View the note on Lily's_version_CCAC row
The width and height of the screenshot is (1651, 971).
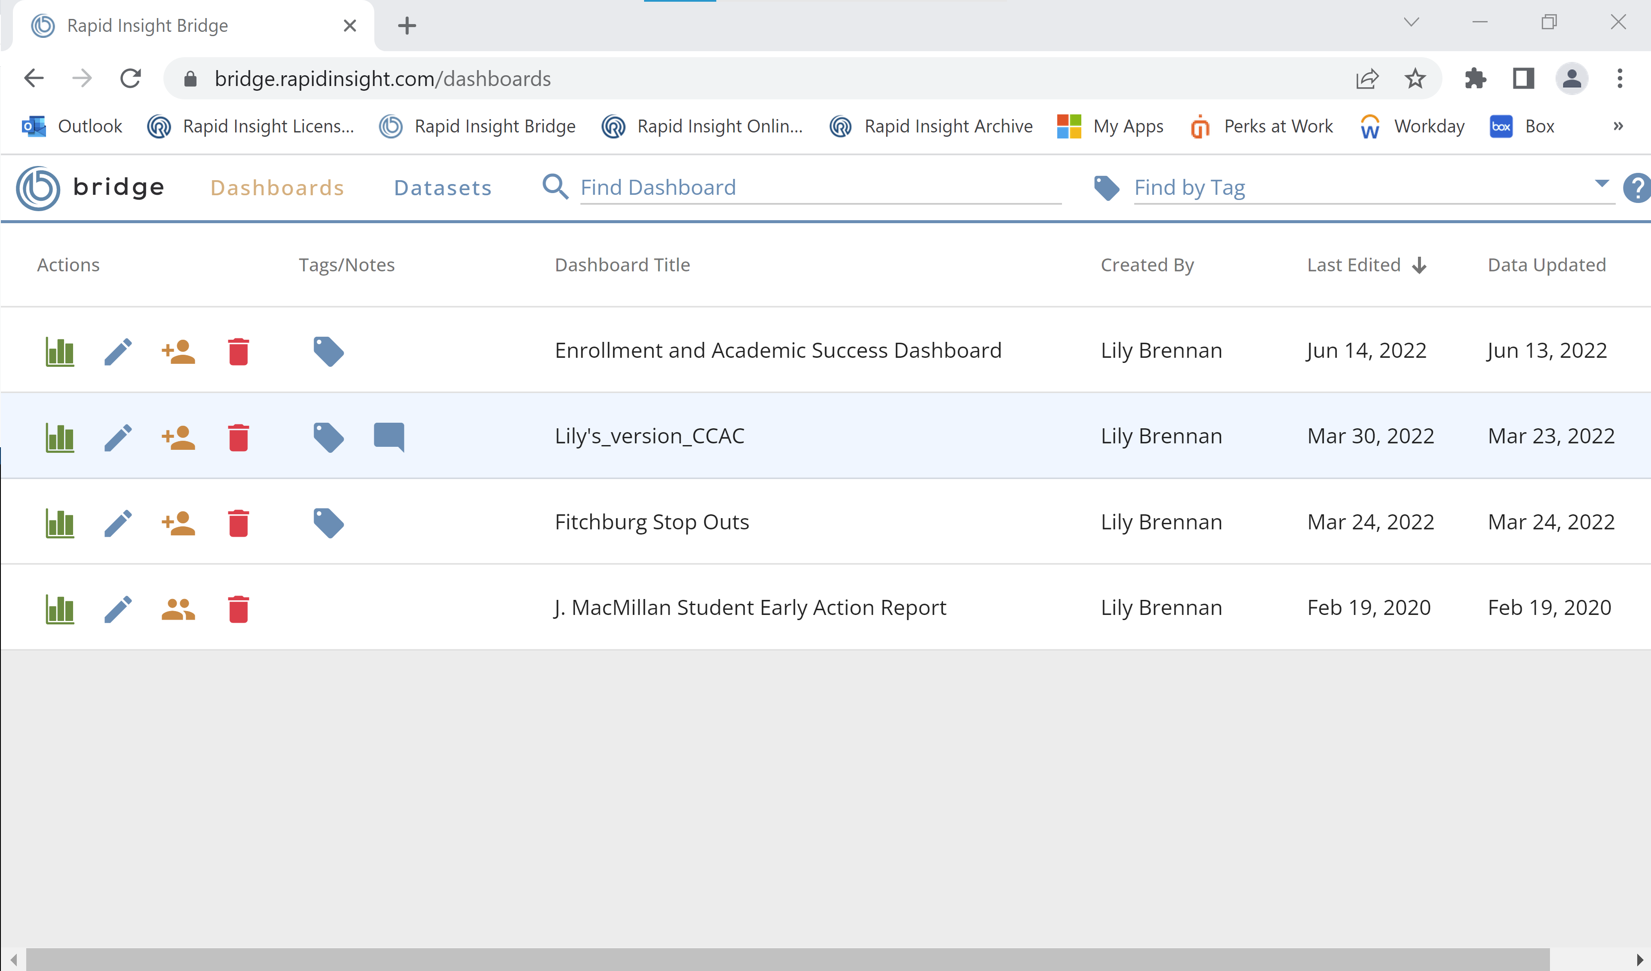(x=389, y=436)
